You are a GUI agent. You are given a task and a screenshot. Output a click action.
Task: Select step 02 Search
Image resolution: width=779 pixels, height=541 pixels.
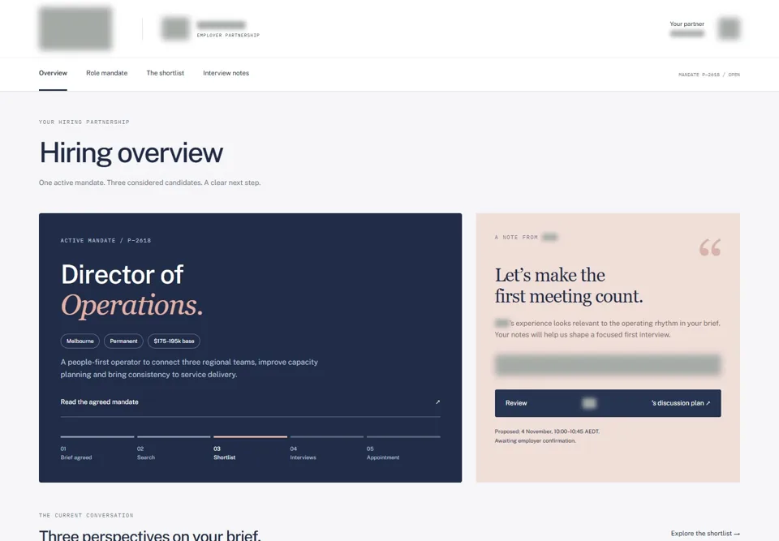[x=174, y=449]
